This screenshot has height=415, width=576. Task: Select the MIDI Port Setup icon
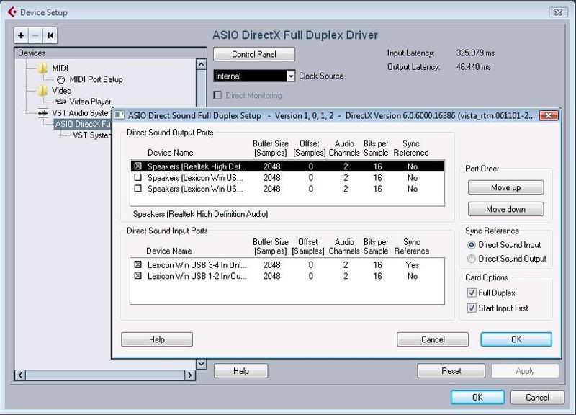tap(61, 79)
